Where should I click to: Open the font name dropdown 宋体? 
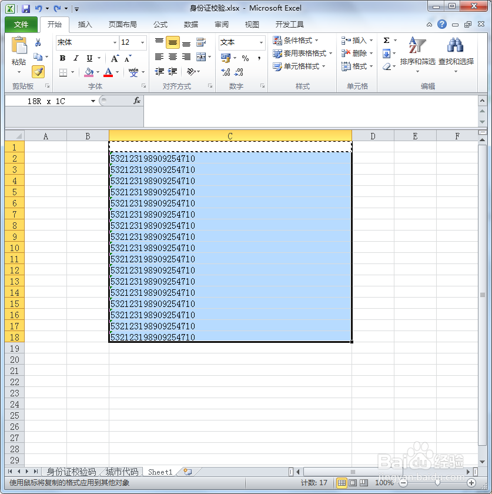click(x=115, y=42)
